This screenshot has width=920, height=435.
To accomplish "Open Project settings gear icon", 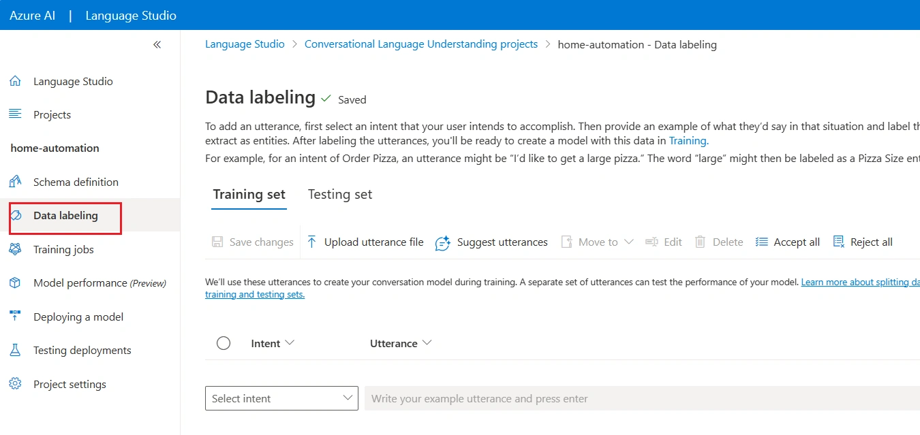I will [15, 384].
